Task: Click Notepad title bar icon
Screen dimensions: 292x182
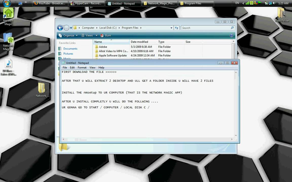Action: click(x=64, y=63)
